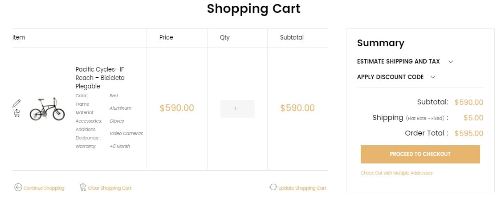Click the remove item cart icon
The width and height of the screenshot is (501, 203).
16,113
